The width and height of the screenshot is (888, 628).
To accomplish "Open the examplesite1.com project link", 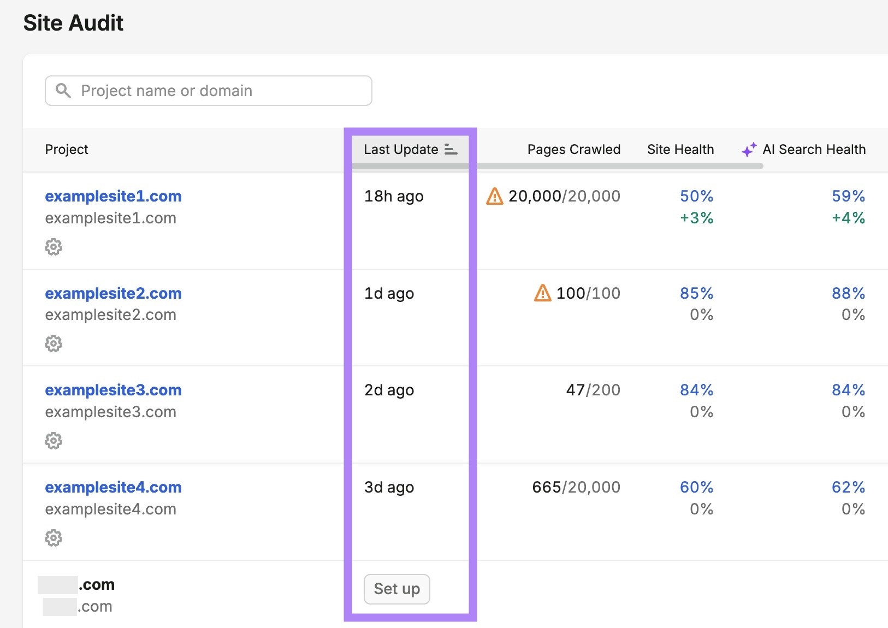I will [x=113, y=196].
